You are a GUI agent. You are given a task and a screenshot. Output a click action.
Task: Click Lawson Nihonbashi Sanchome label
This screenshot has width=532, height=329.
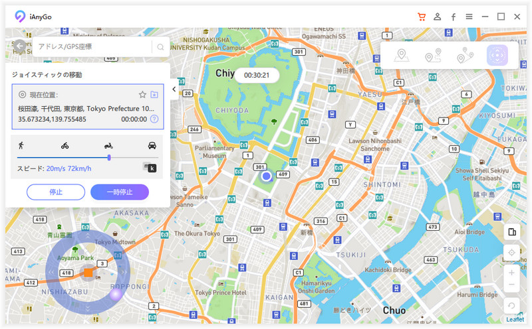[375, 145]
